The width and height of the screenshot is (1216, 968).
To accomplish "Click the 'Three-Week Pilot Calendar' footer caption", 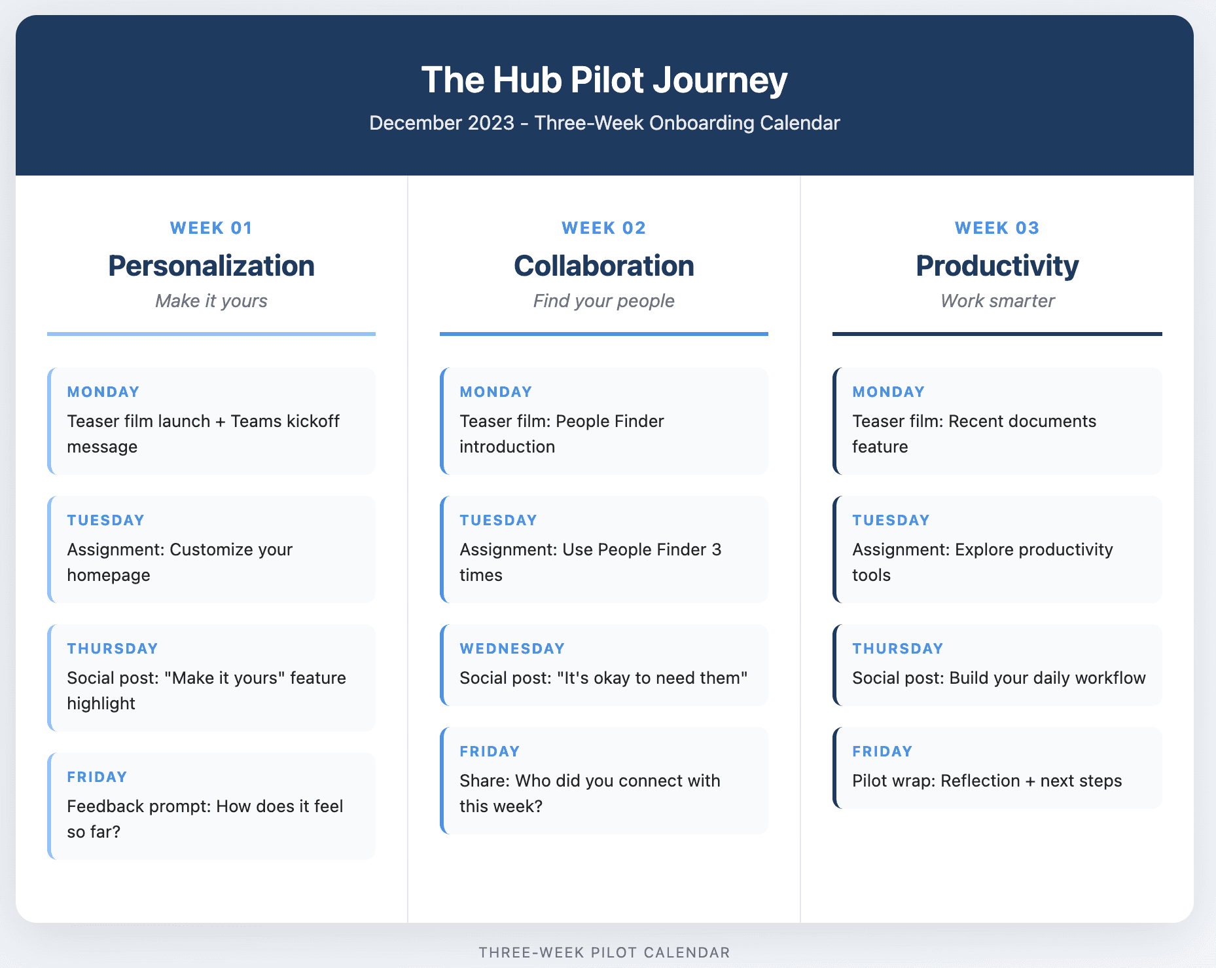I will [x=604, y=952].
